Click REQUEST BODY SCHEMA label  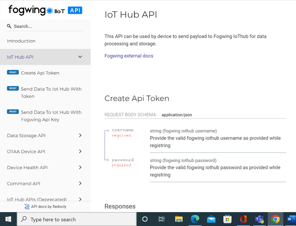131,115
